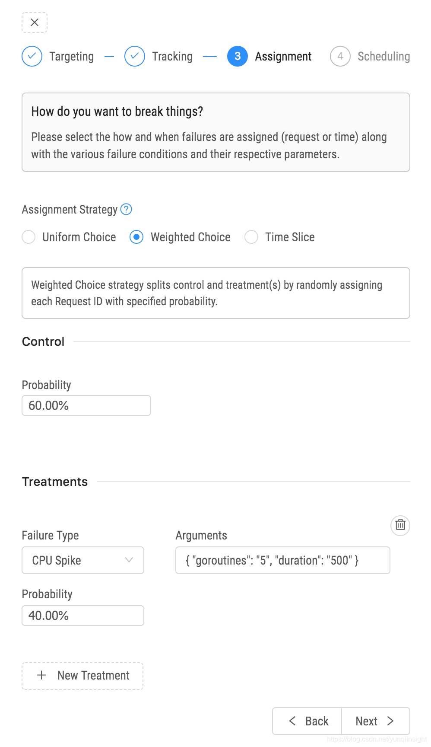Image resolution: width=431 pixels, height=747 pixels.
Task: Select the Weighted Choice radio option
Action: tap(136, 237)
